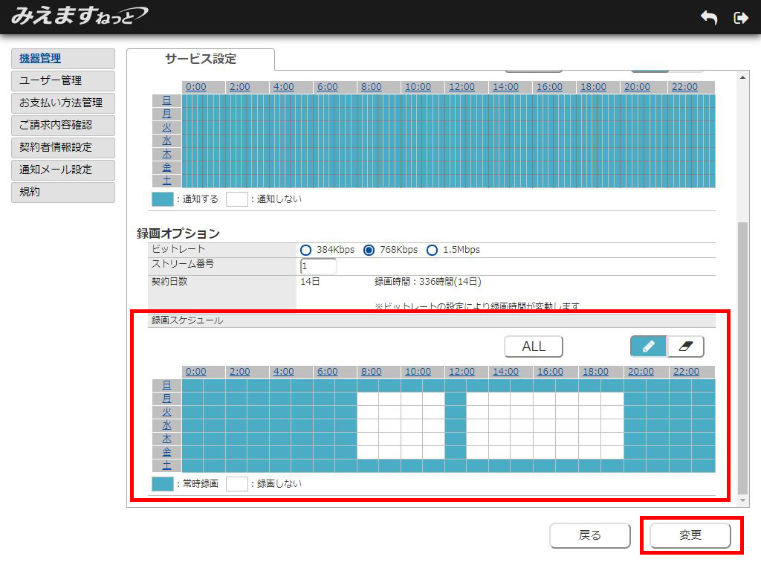Click the back arrow icon in header
The height and width of the screenshot is (571, 761).
pos(709,18)
